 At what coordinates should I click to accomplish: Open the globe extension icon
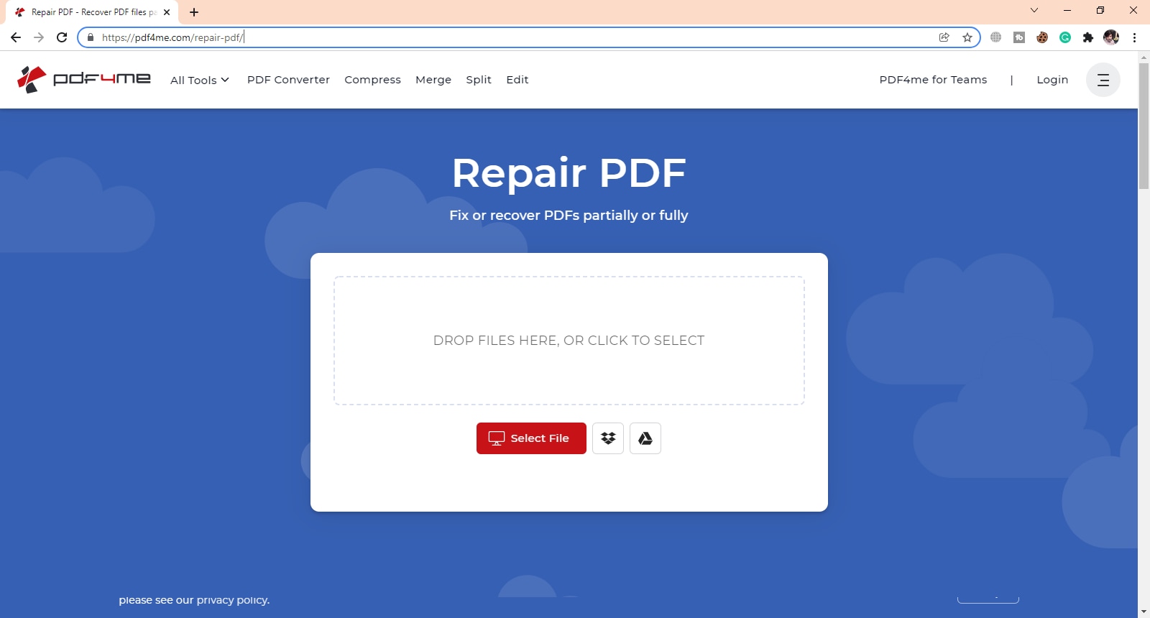[x=996, y=37]
